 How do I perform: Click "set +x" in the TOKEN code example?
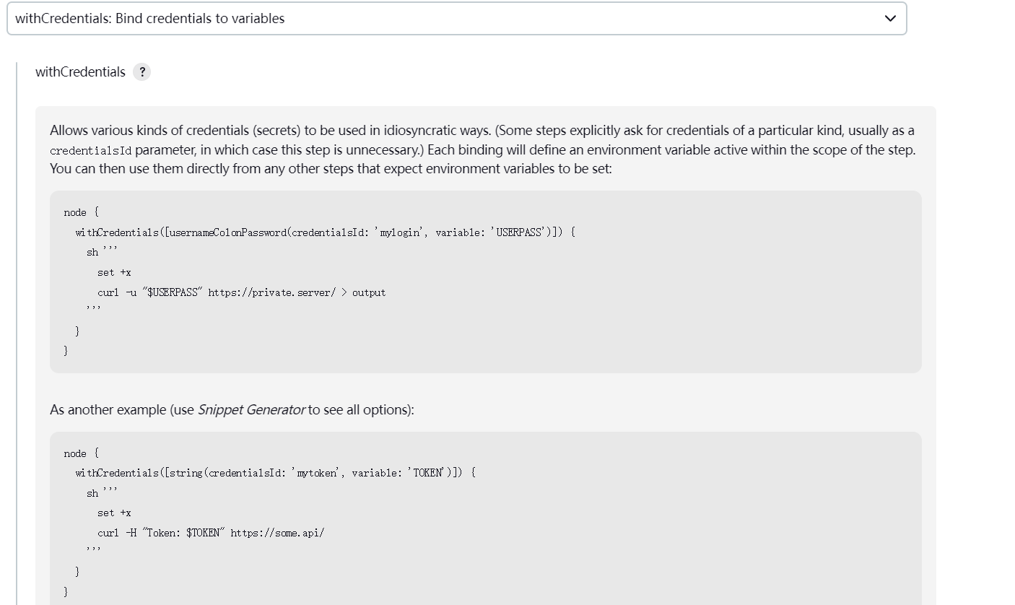114,513
